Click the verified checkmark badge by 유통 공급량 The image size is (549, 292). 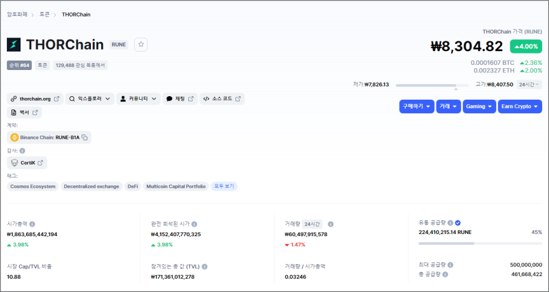click(457, 223)
